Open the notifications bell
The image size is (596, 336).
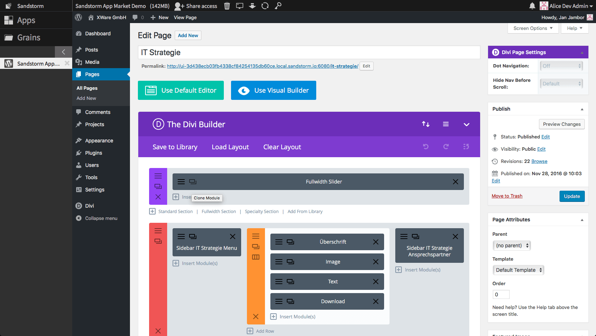(532, 6)
